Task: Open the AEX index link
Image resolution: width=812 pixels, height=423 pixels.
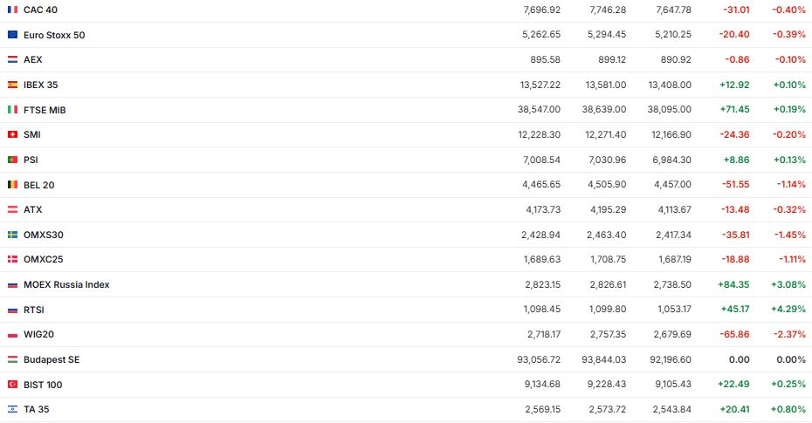Action: pyautogui.click(x=33, y=59)
